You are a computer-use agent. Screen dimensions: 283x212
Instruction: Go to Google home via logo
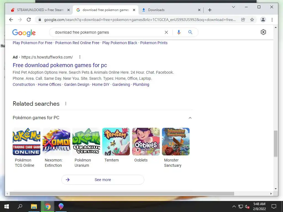tap(24, 33)
